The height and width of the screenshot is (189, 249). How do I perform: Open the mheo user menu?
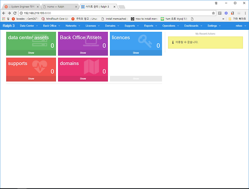[x=241, y=26]
